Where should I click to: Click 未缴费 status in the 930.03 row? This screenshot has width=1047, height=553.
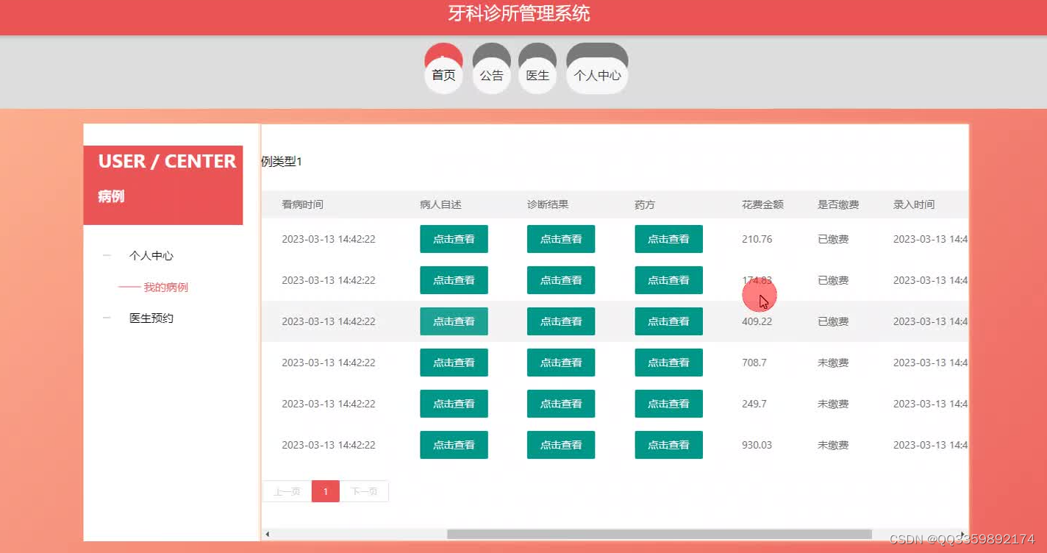coord(833,445)
